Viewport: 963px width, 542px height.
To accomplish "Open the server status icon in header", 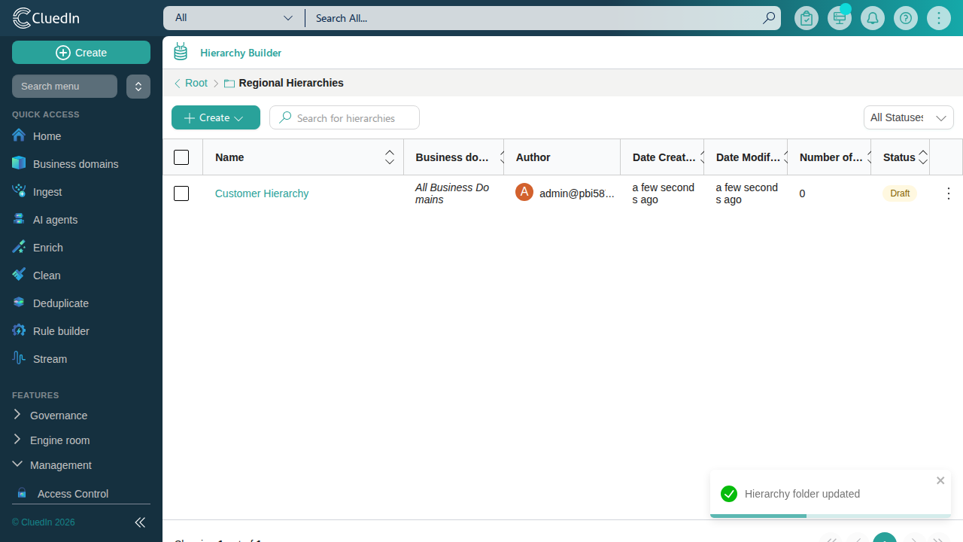I will (x=840, y=18).
